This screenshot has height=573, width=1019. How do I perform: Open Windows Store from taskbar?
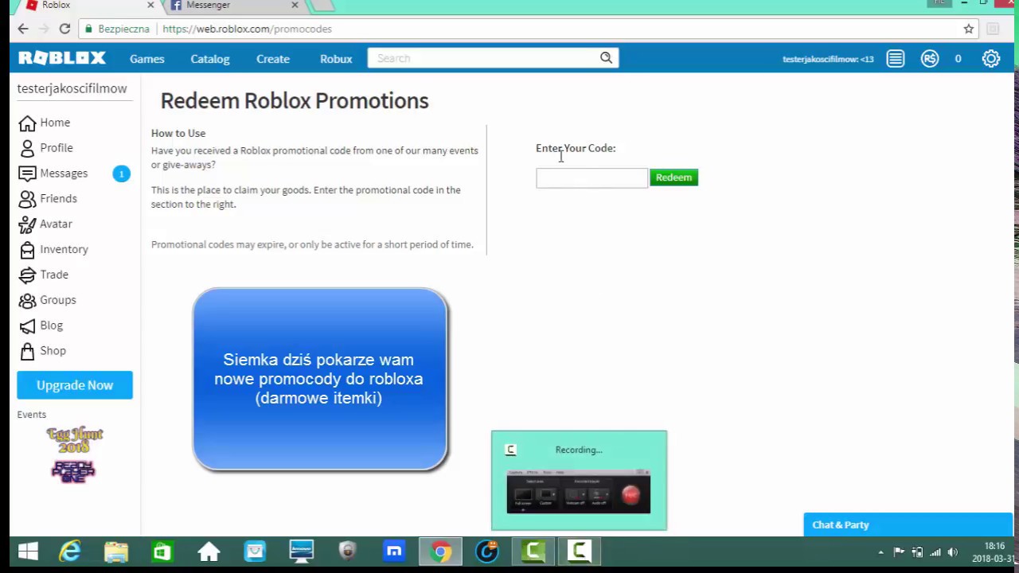click(x=162, y=552)
